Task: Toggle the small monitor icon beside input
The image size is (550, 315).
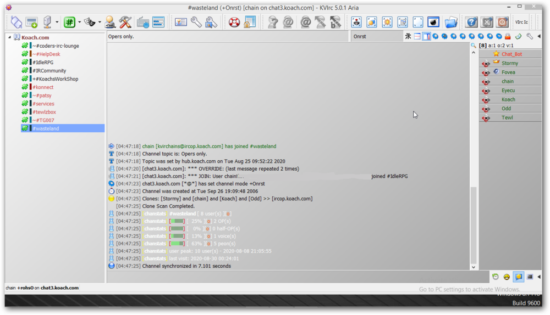Action: (x=530, y=277)
